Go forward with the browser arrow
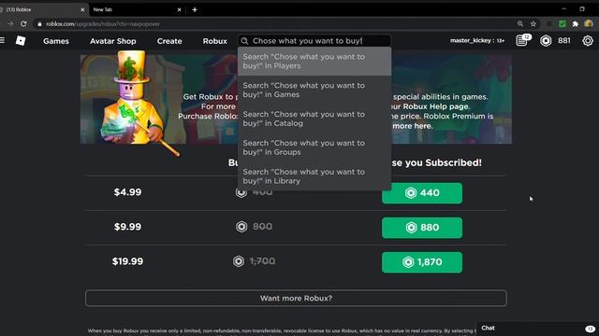Viewport: 599px width, 336px height. click(x=10, y=24)
